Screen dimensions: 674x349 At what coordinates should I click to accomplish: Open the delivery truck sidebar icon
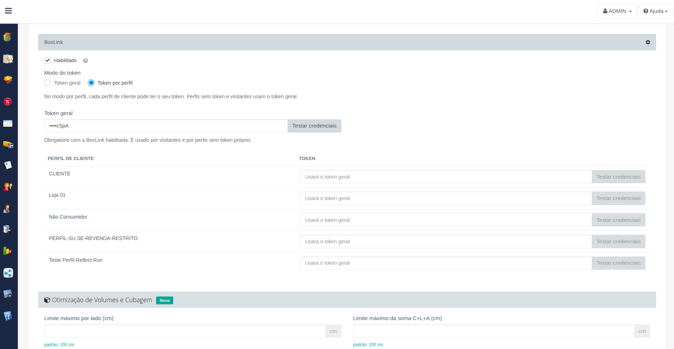click(x=8, y=144)
